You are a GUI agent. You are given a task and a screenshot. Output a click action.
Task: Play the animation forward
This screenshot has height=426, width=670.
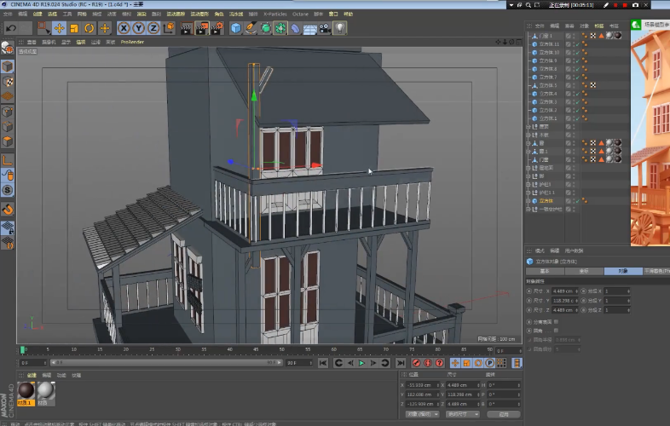(361, 363)
